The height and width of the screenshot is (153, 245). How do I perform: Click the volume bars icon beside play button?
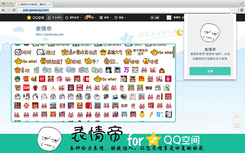click(x=157, y=18)
